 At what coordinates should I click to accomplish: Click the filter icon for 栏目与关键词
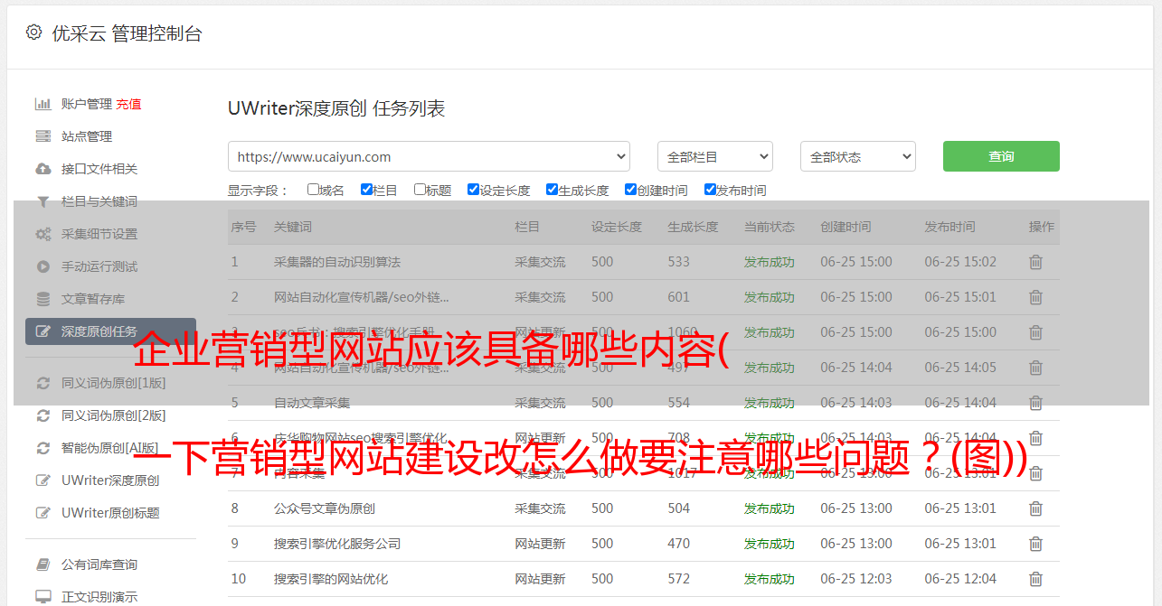click(43, 201)
